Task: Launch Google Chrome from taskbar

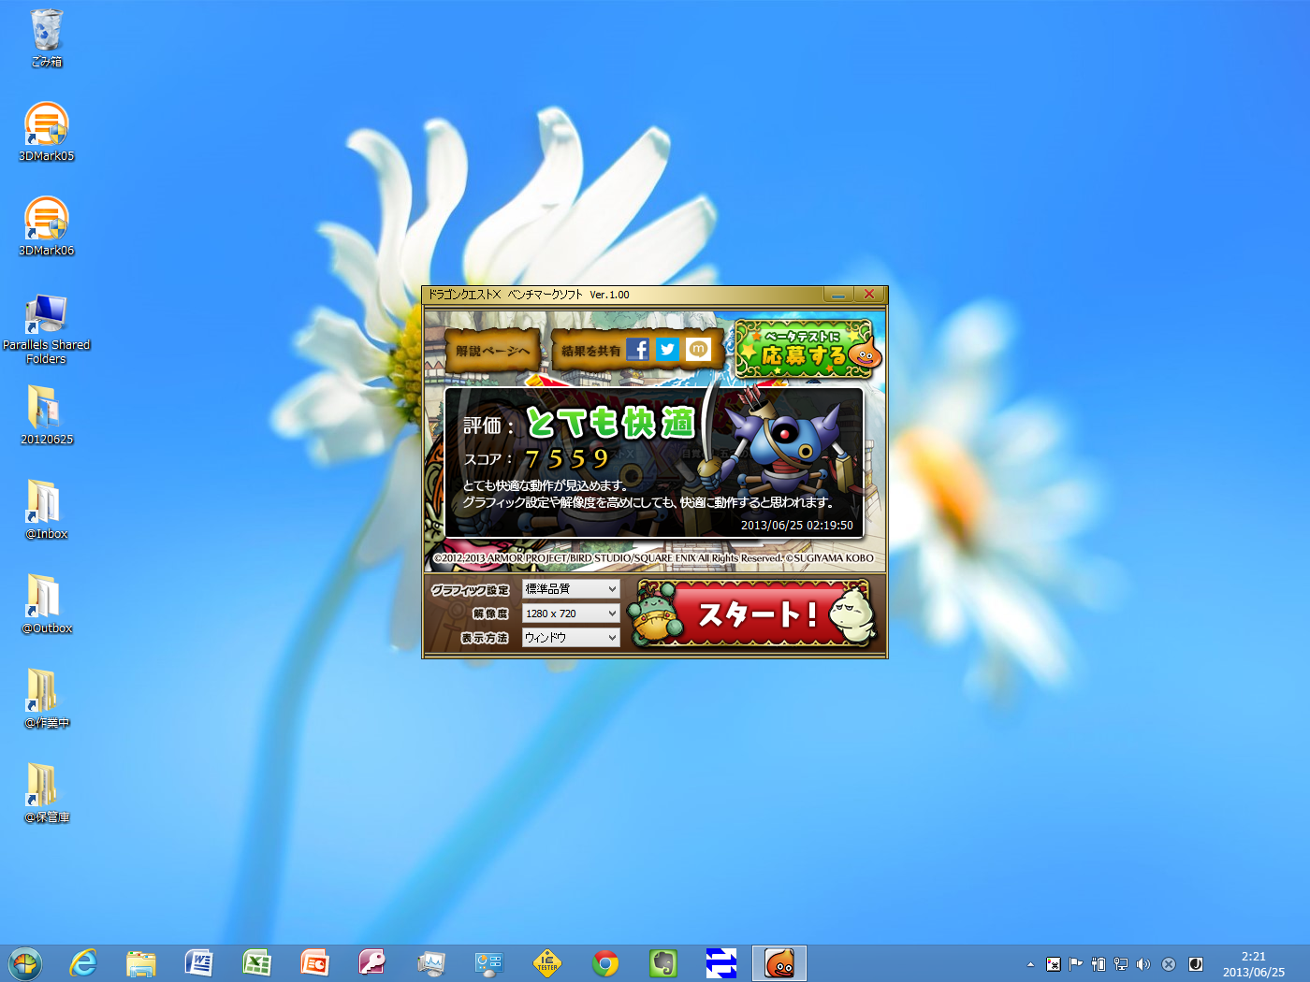Action: pyautogui.click(x=605, y=963)
